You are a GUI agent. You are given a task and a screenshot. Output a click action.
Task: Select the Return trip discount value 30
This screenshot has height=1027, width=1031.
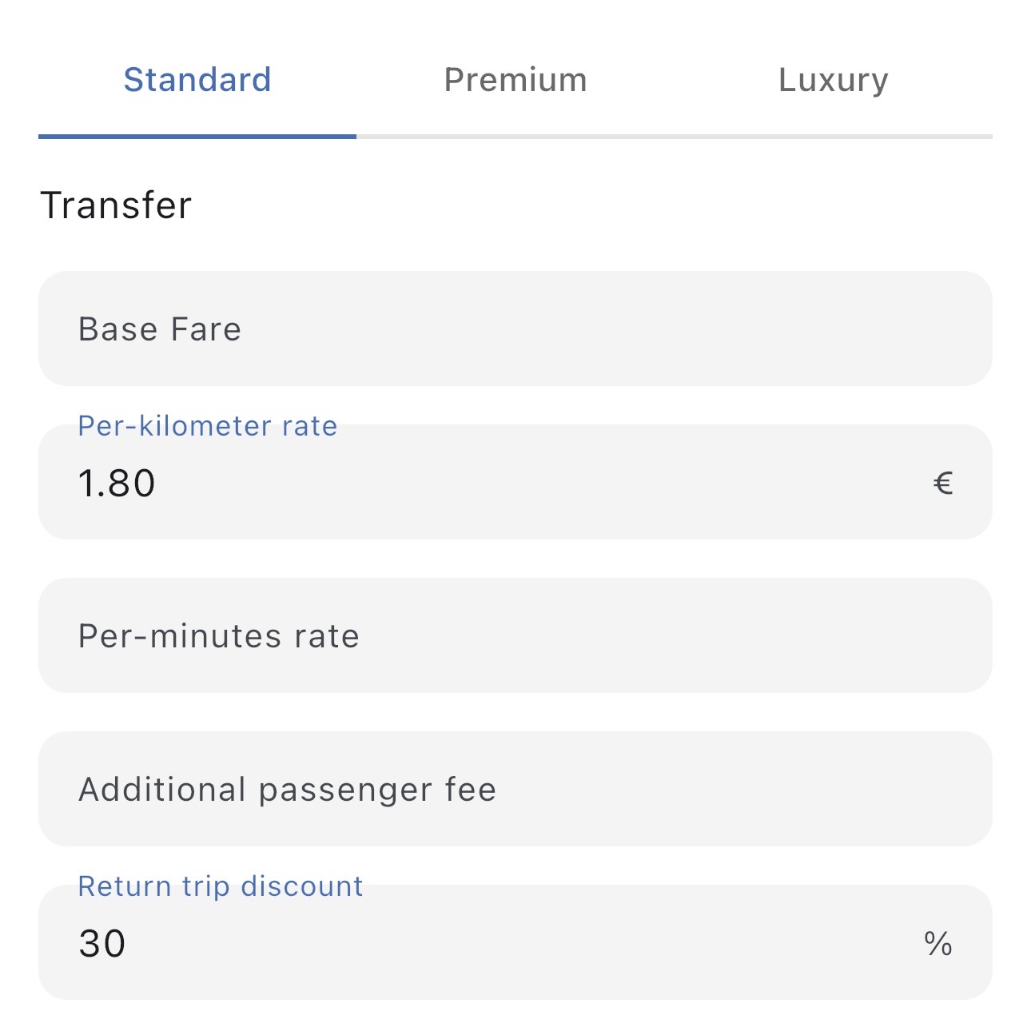pyautogui.click(x=102, y=945)
